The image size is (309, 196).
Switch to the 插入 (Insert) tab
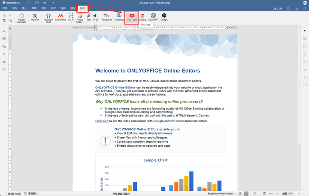click(x=24, y=8)
